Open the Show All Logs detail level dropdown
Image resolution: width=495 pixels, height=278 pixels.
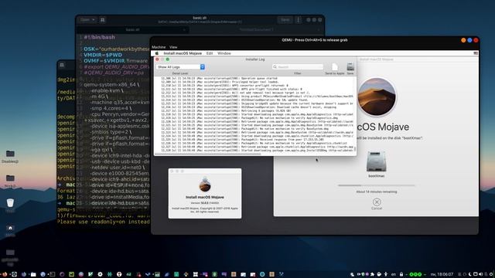click(x=180, y=67)
